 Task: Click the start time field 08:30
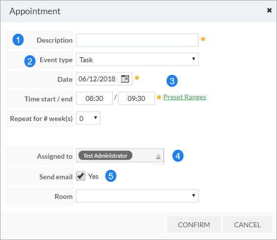click(x=94, y=98)
